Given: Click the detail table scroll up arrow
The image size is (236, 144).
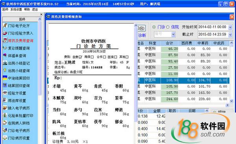Looking at the screenshot, I should click(207, 111).
